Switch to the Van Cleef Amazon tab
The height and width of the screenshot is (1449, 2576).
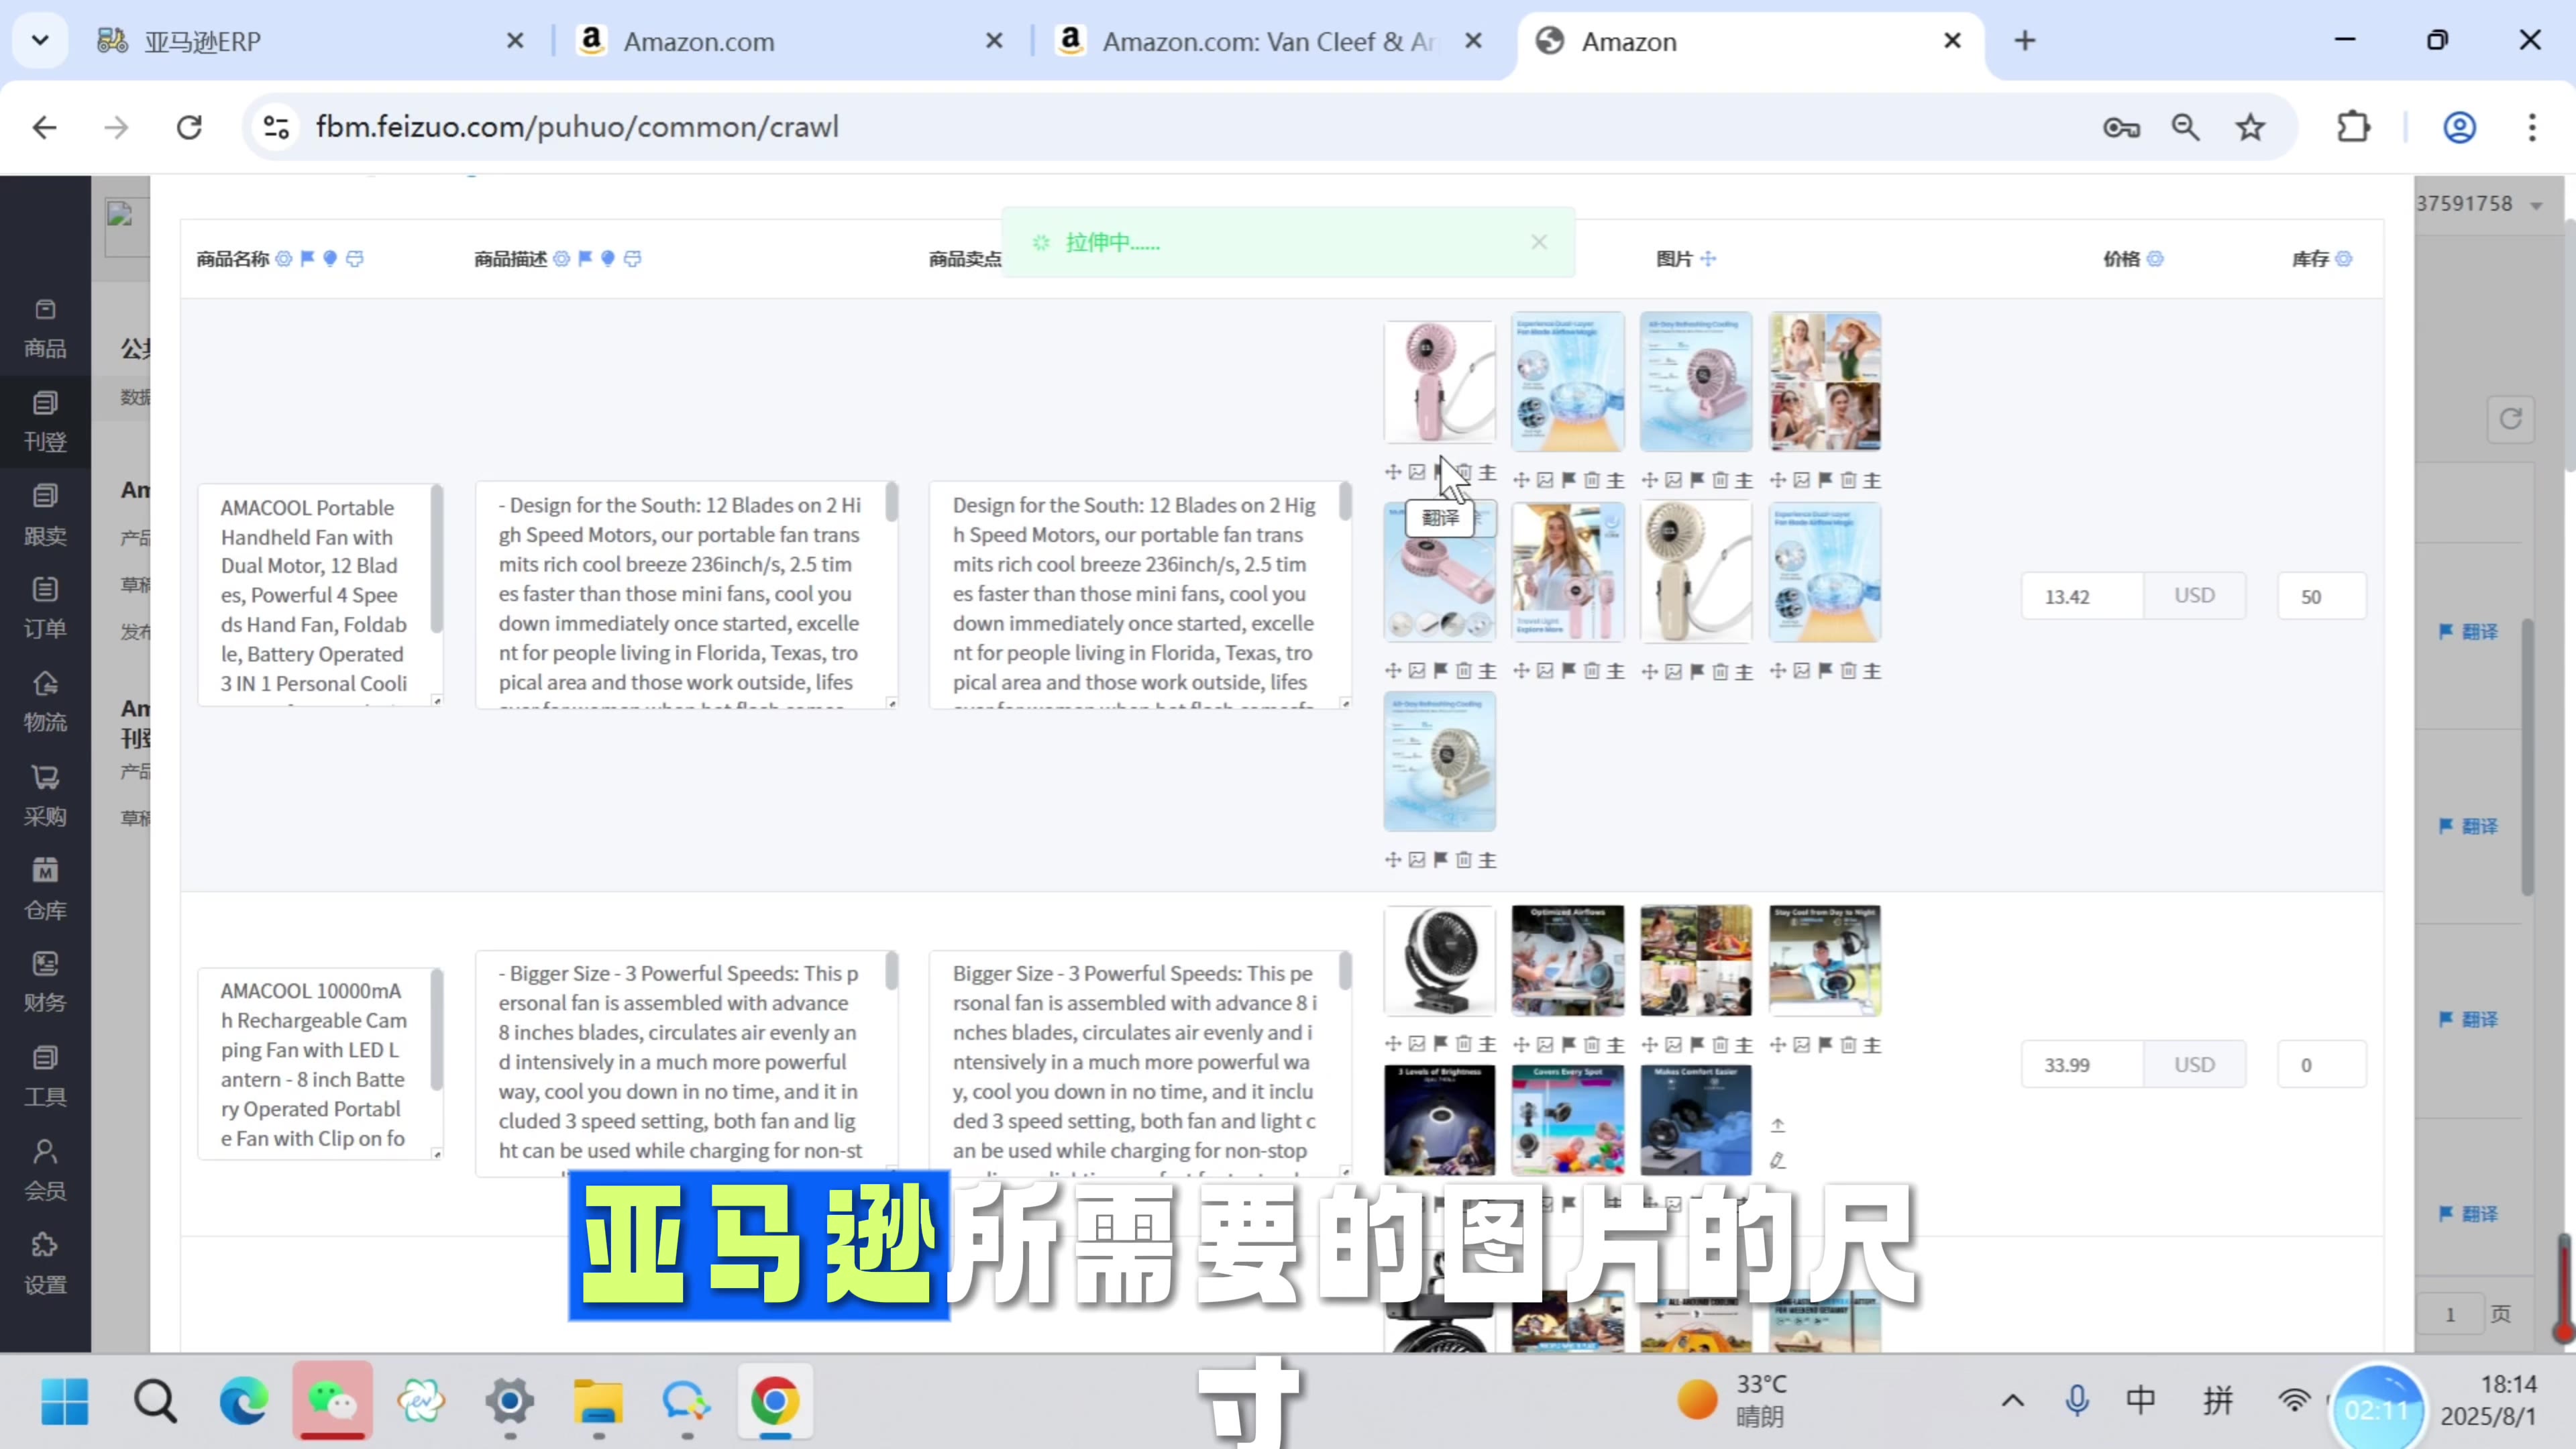tap(1270, 41)
